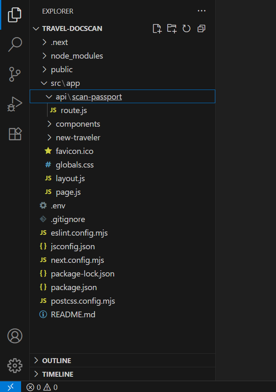Open Run and Debug view
This screenshot has width=276, height=392.
15,104
